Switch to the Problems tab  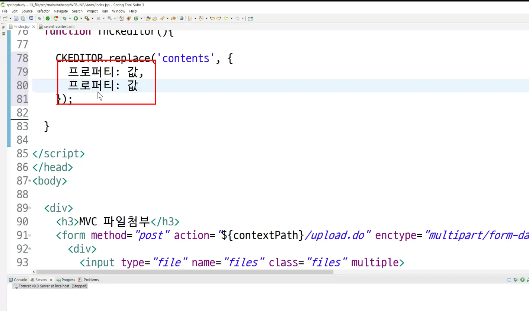click(89, 280)
